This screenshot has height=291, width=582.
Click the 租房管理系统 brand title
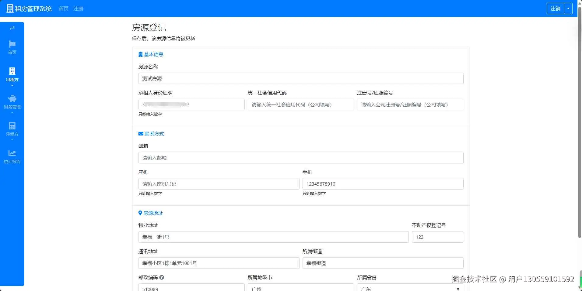pyautogui.click(x=33, y=9)
